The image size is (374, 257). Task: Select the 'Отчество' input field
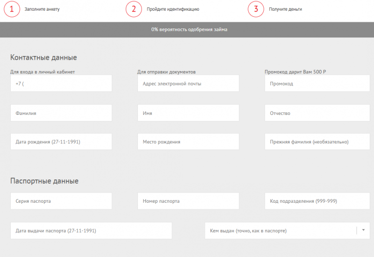[316, 113]
